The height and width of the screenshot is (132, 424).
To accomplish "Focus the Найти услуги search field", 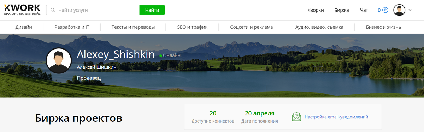I will point(93,10).
